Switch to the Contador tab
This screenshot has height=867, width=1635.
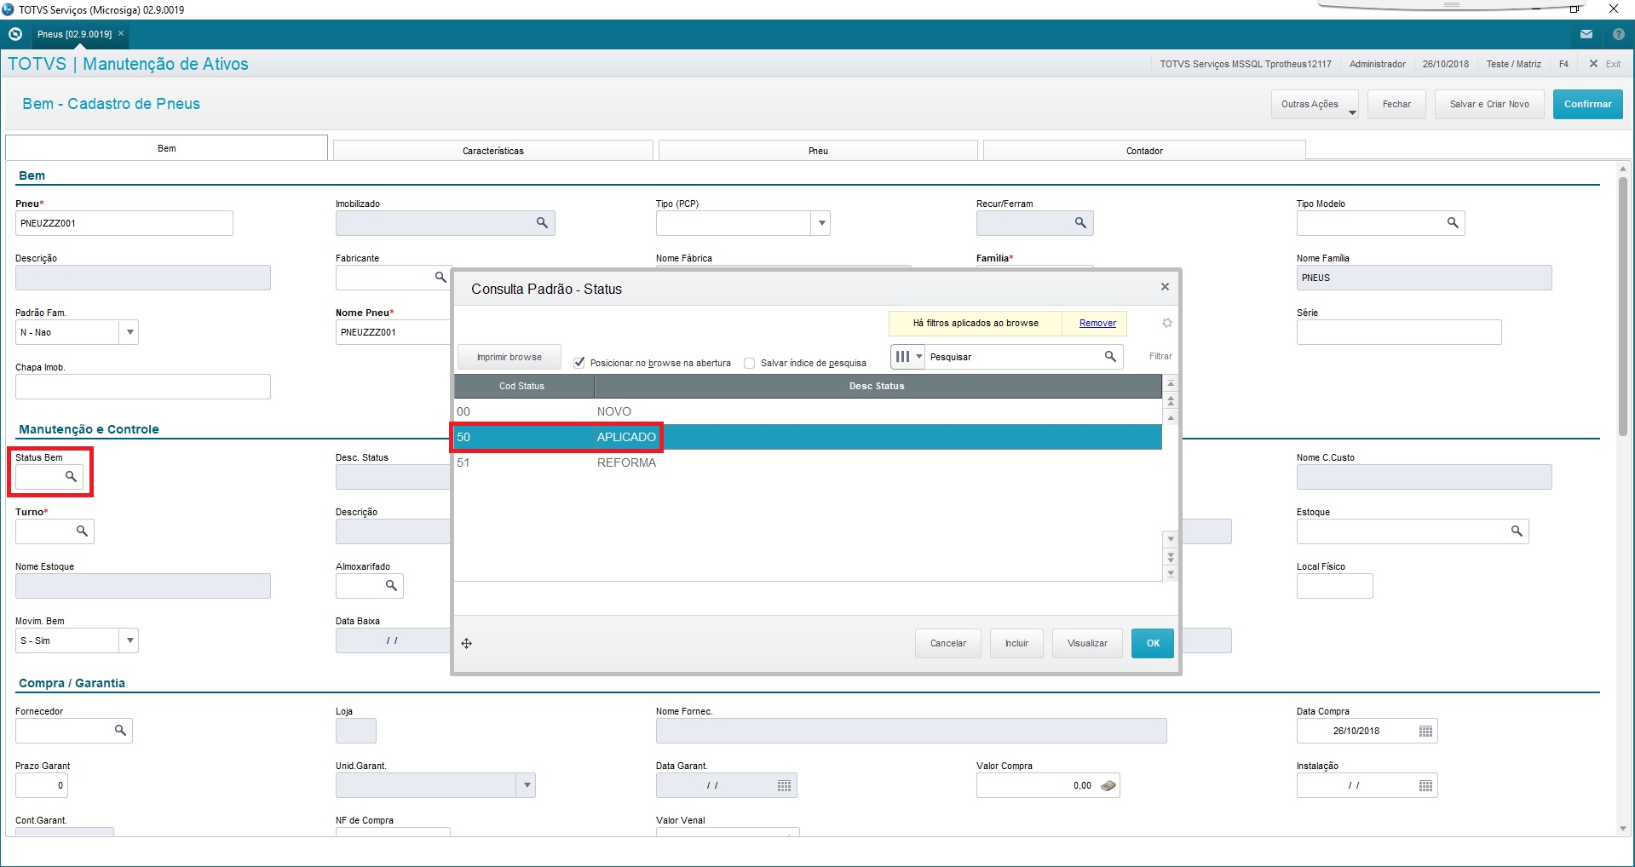[x=1144, y=151]
